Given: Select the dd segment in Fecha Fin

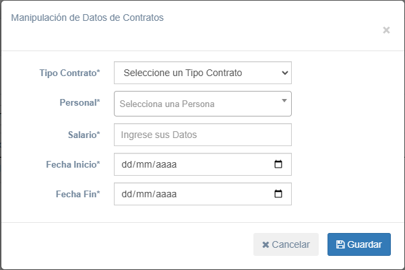Looking at the screenshot, I should 127,194.
